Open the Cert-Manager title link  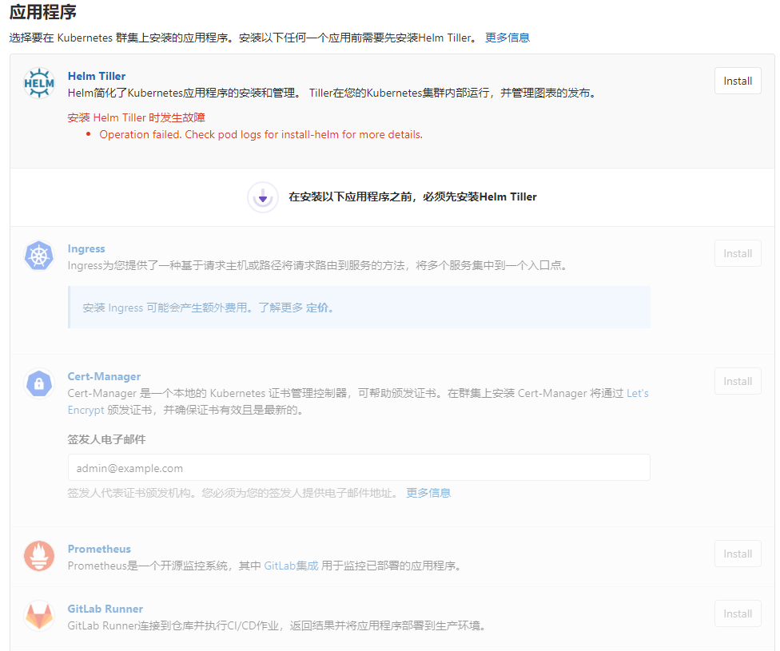[x=104, y=376]
